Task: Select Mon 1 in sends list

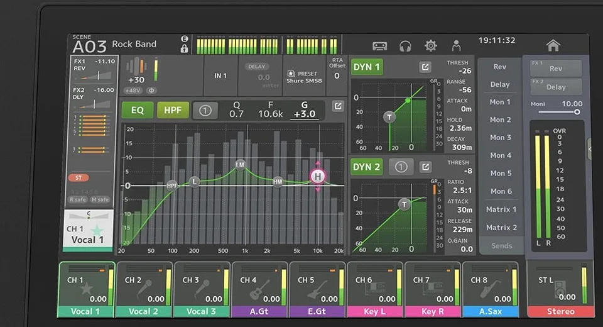Action: coord(500,102)
